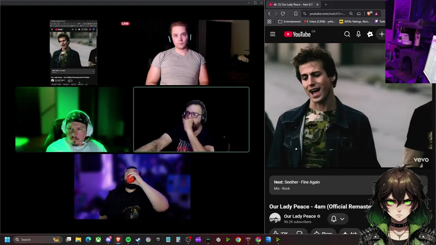Reload the YouTube page
This screenshot has width=436, height=245.
pos(283,14)
